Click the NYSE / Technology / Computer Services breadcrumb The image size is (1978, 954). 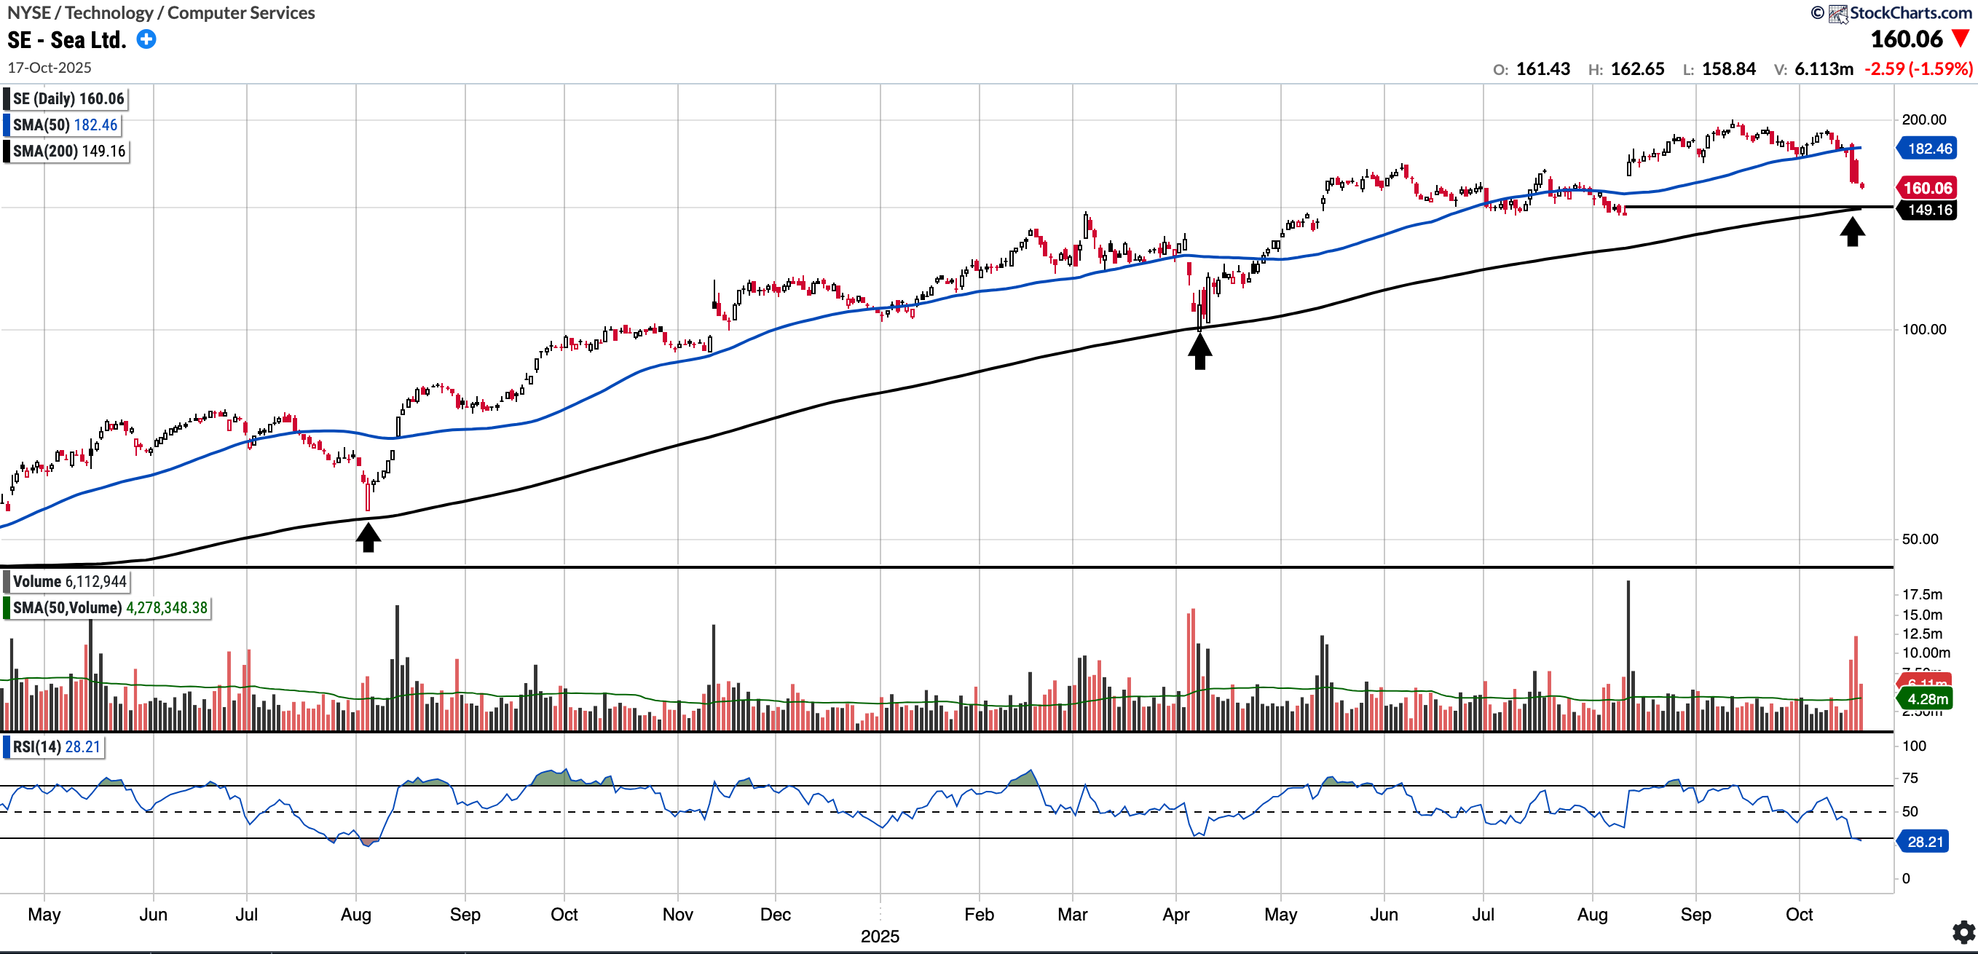pyautogui.click(x=161, y=13)
